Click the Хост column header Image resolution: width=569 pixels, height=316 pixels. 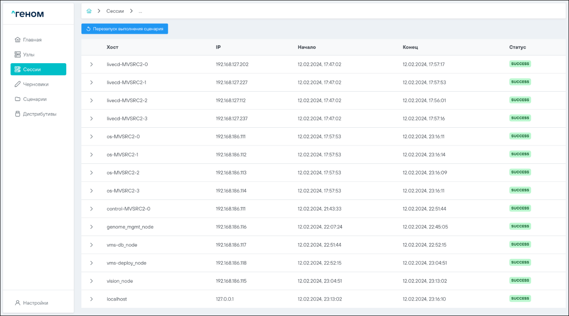112,47
